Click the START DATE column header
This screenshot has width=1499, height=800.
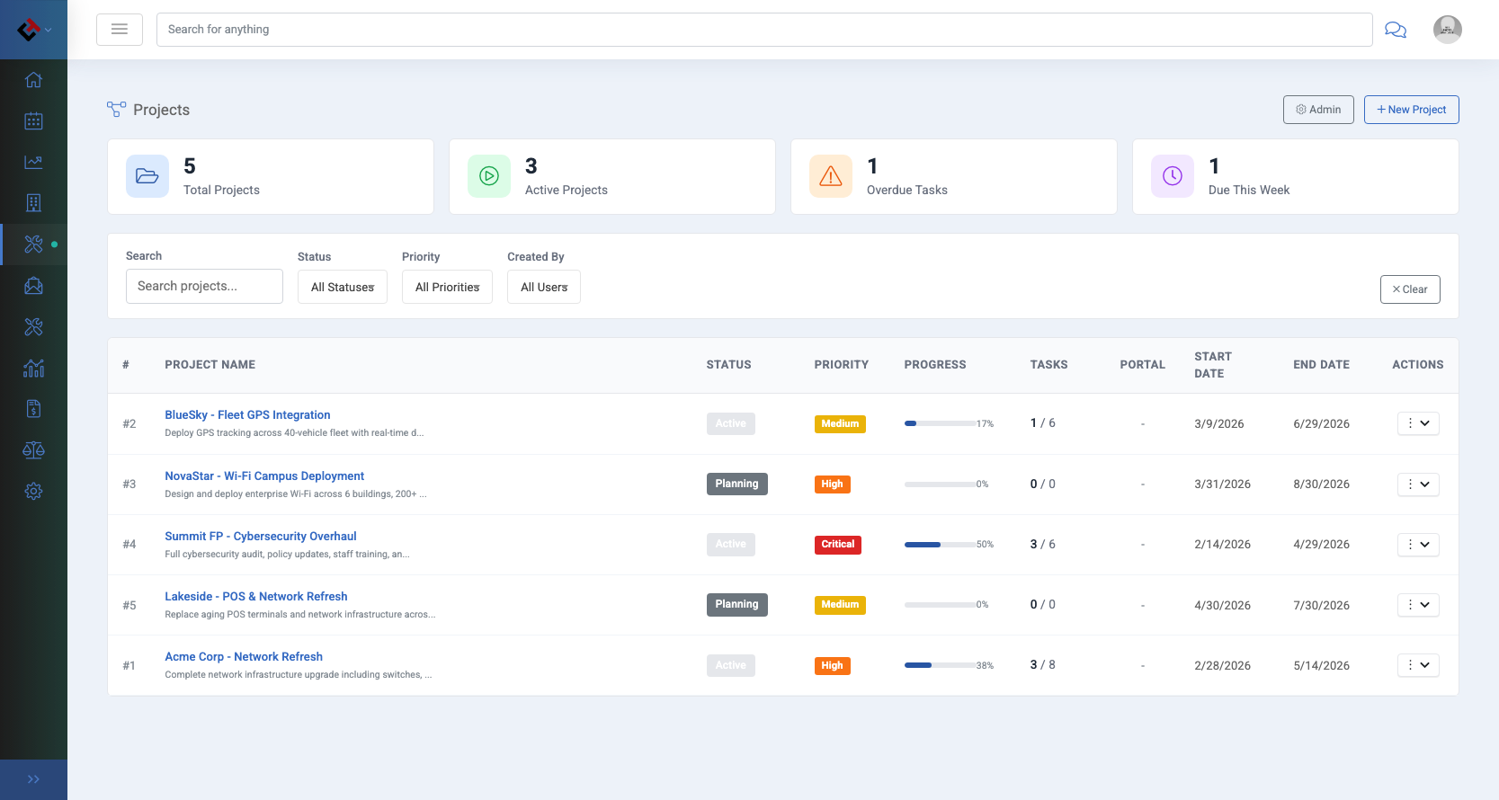[x=1213, y=365]
